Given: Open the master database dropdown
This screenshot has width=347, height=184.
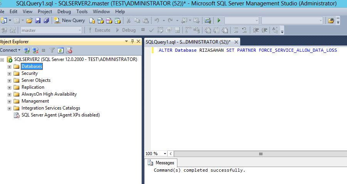Looking at the screenshot, I should click(x=80, y=30).
